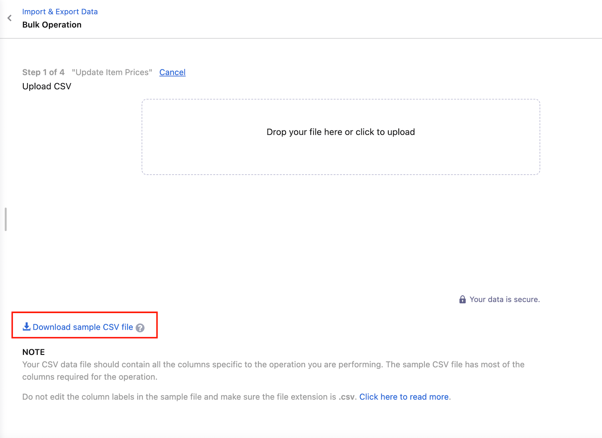Click 'Your data is secure.' text
The height and width of the screenshot is (438, 602).
[x=504, y=300]
